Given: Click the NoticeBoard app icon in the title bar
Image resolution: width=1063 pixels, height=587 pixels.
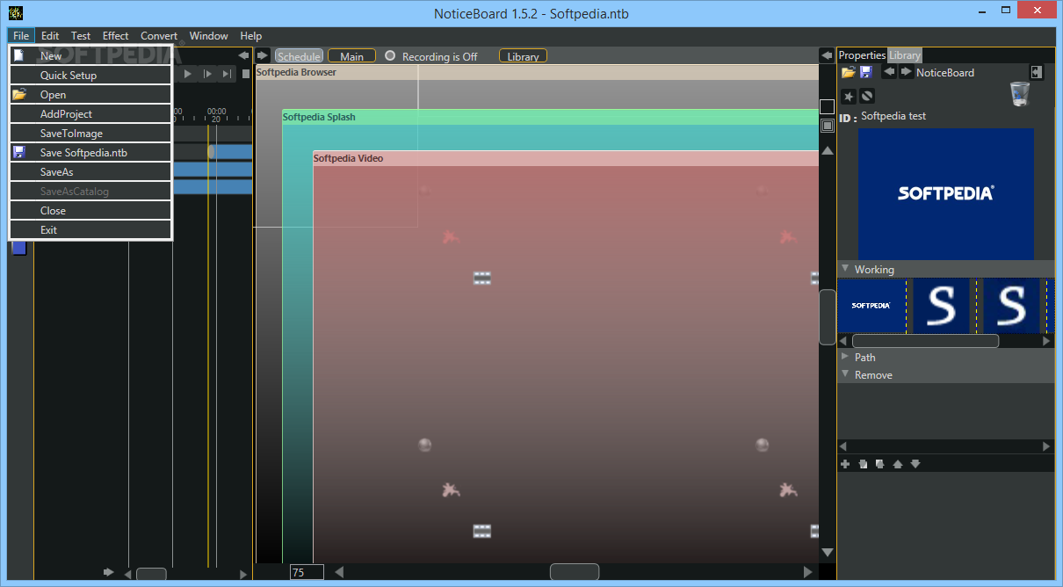Looking at the screenshot, I should pos(15,12).
